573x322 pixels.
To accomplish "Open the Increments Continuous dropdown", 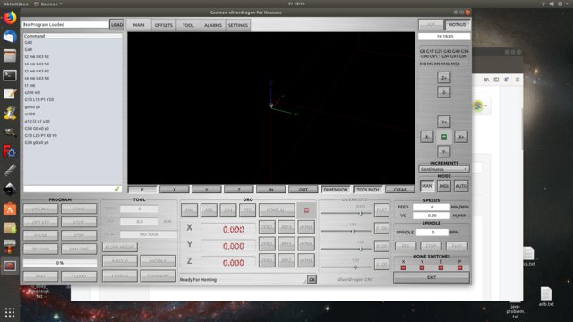I will point(444,169).
